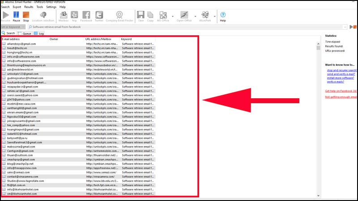Open the Export menu
Screen dimensions: 358x201
tap(17, 7)
